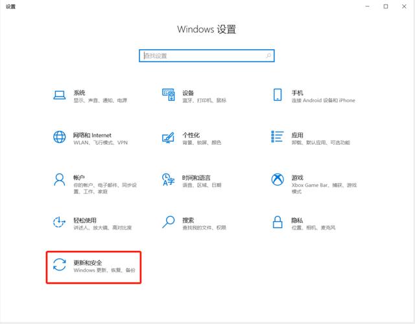This screenshot has height=324, width=415.
Task: Open 帐户 settings title
Action: [79, 178]
